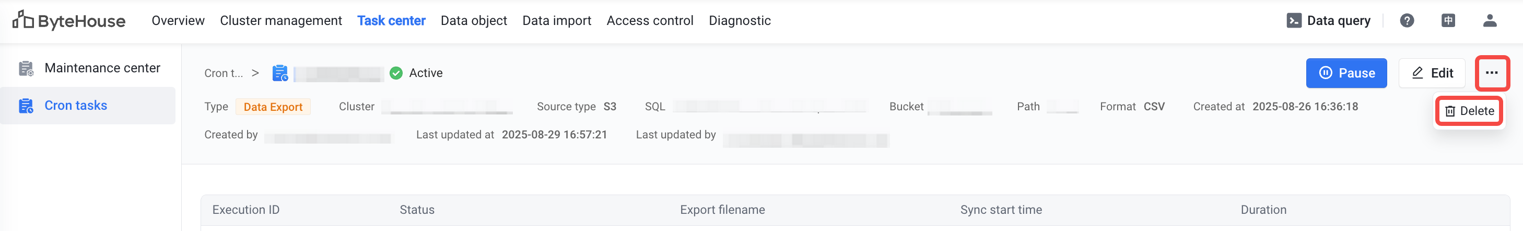
Task: Click the cron task icon in breadcrumb
Action: click(279, 73)
